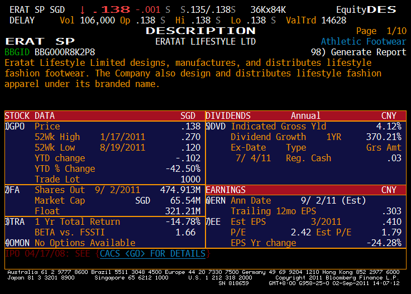Click the Ex-Date 7/ 4/11 entry

[x=253, y=158]
